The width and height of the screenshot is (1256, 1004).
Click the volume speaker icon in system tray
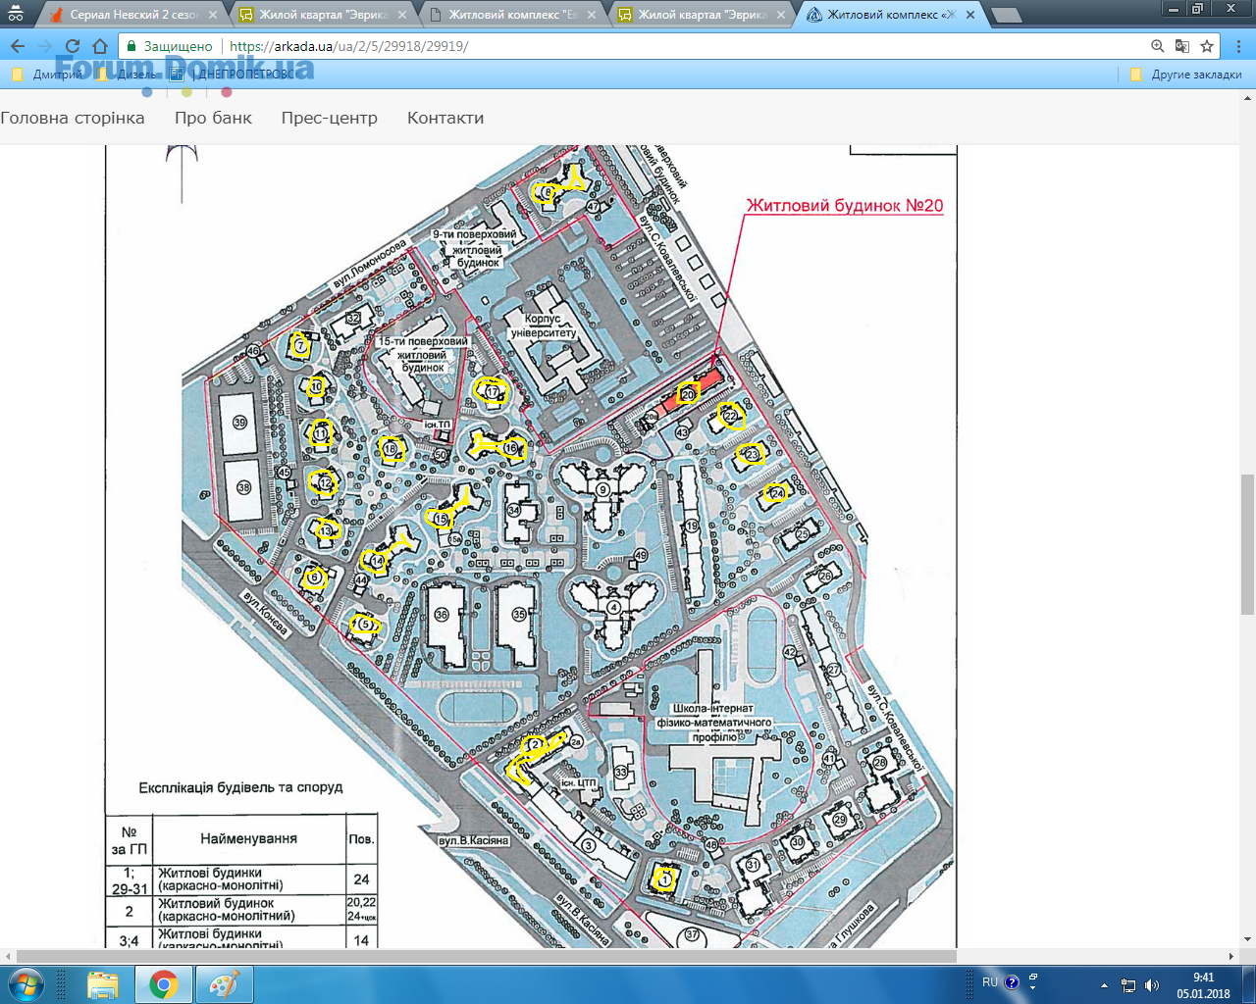click(x=1151, y=985)
